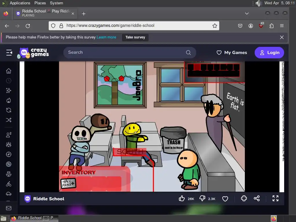
Task: Open Firefox extensions puzzle icon
Action: [x=271, y=26]
